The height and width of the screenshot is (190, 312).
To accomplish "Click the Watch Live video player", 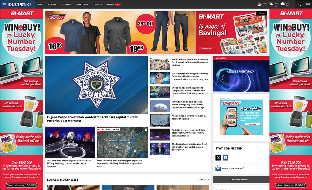I will pyautogui.click(x=241, y=76).
